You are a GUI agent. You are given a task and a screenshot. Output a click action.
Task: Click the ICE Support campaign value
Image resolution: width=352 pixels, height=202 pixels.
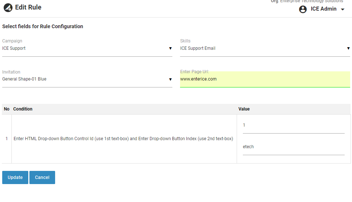(x=14, y=48)
